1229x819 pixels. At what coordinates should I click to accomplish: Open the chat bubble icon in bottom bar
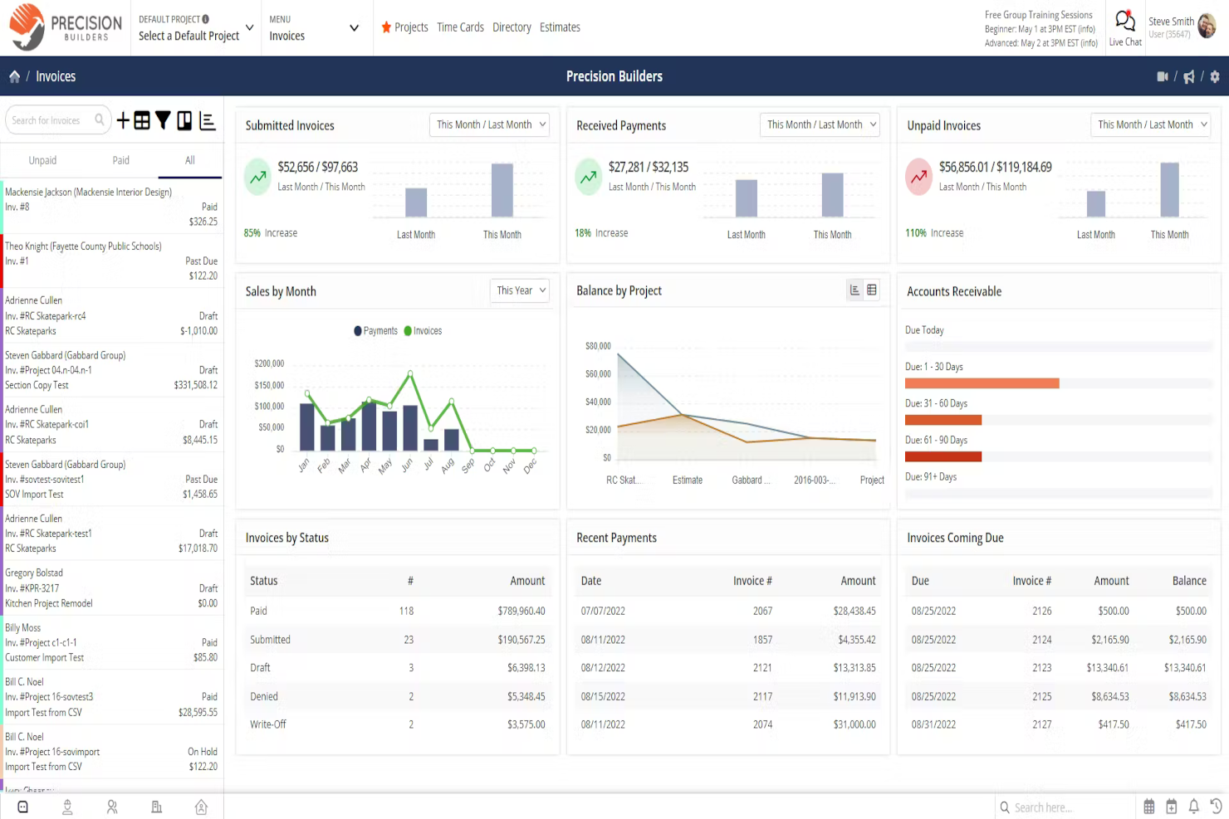[22, 807]
